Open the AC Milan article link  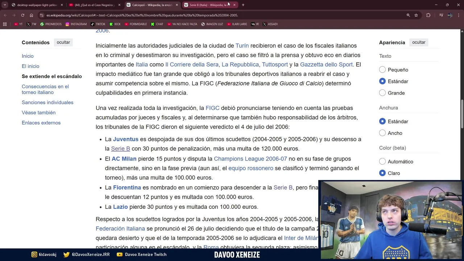(124, 159)
